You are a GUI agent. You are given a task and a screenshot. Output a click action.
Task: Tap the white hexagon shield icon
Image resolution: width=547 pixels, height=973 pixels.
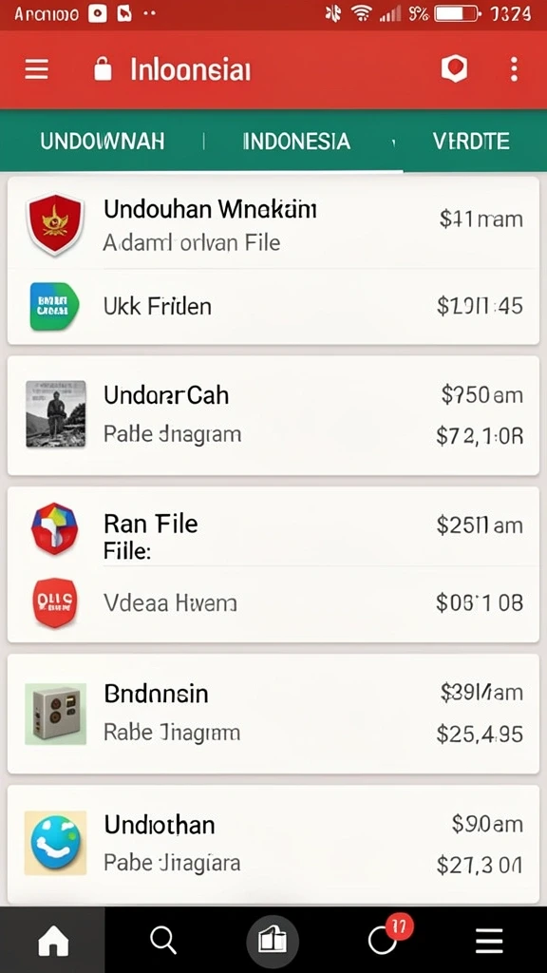(454, 68)
